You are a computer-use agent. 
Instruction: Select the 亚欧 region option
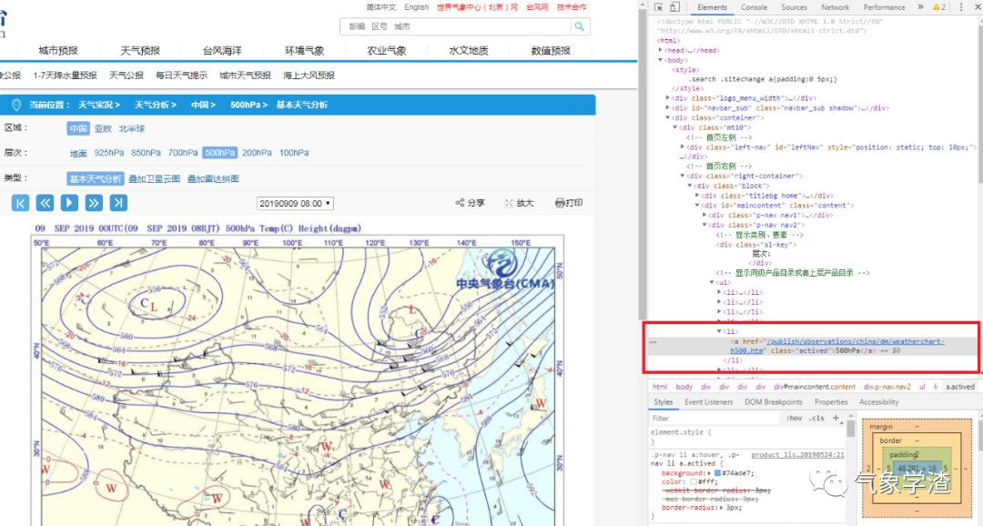point(103,128)
